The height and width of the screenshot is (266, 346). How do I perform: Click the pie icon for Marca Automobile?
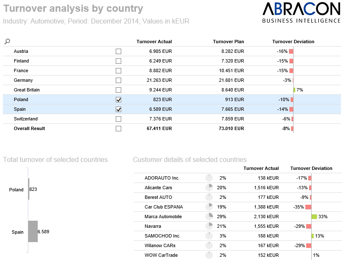point(209,216)
